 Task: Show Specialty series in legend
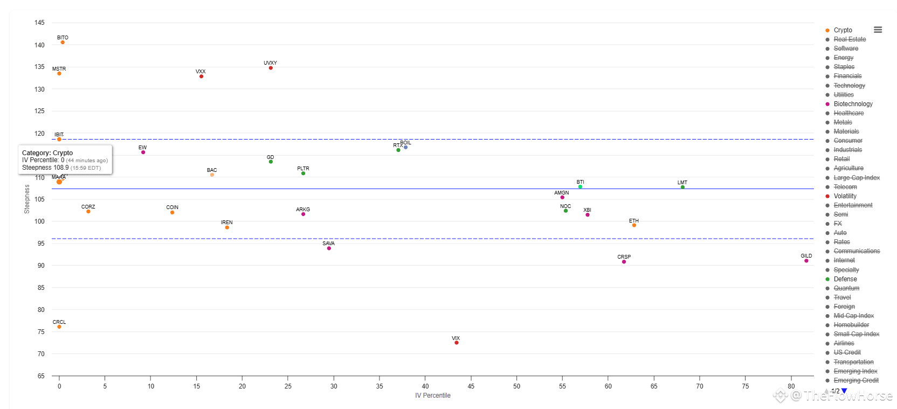point(846,270)
